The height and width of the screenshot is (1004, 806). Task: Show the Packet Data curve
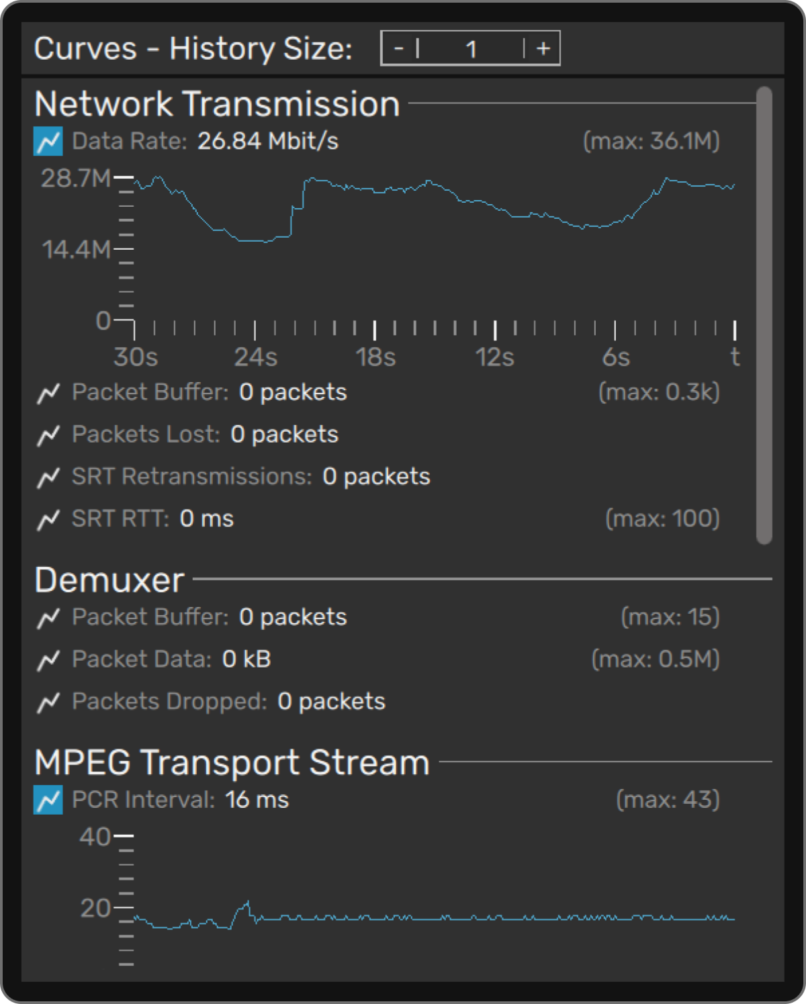(x=48, y=659)
